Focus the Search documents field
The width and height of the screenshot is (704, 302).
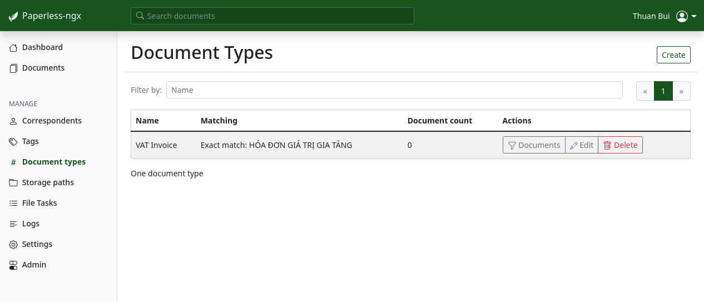(272, 16)
